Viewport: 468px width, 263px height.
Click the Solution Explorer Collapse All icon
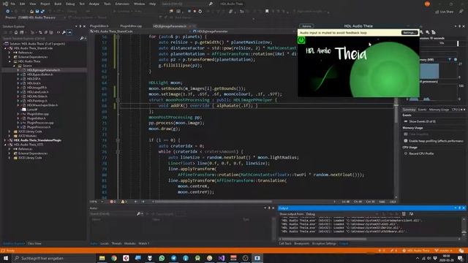click(x=45, y=32)
